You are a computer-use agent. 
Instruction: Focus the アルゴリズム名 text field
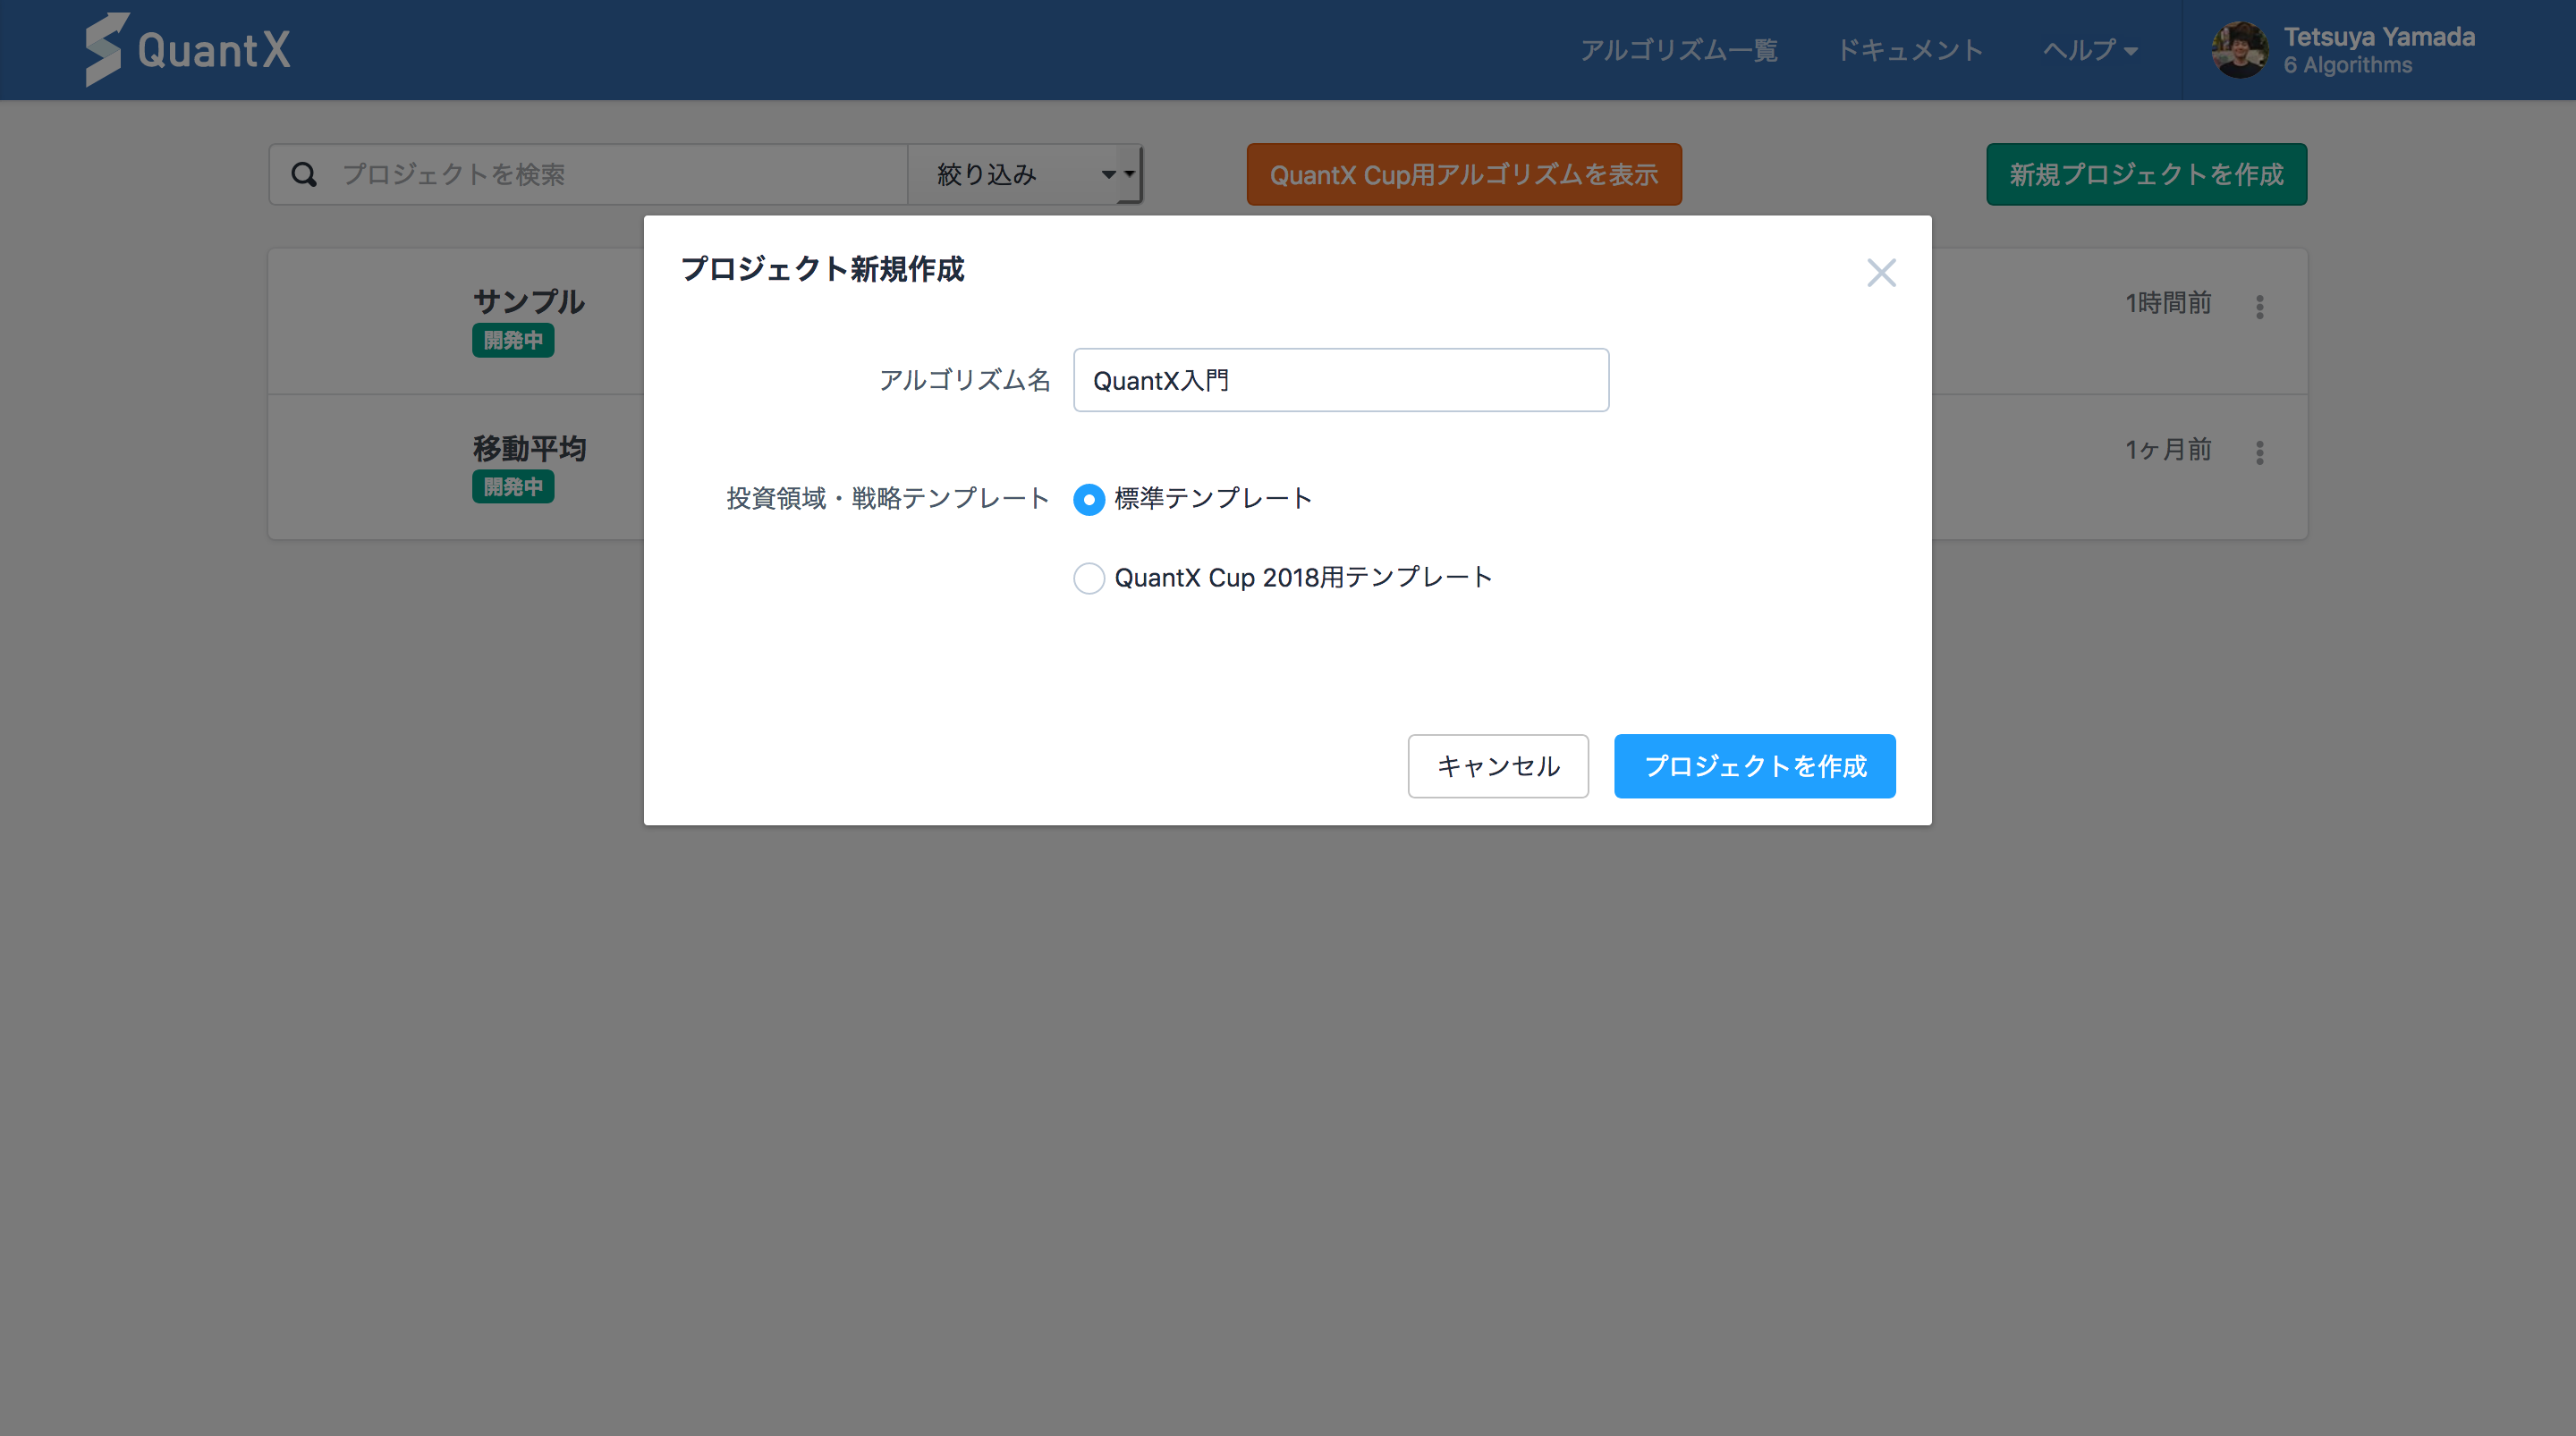[1340, 380]
